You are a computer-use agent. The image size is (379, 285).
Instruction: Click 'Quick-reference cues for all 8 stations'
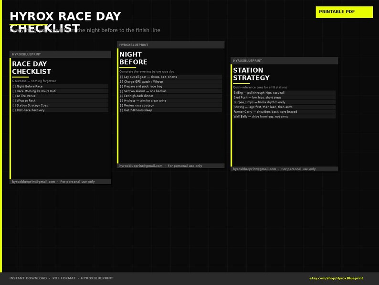tap(260, 88)
